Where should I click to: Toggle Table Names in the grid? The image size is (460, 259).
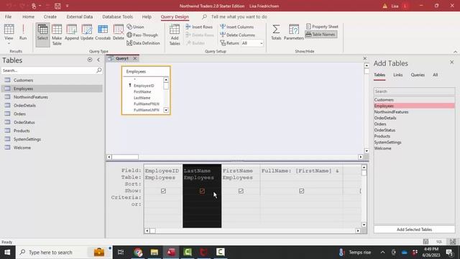(321, 35)
